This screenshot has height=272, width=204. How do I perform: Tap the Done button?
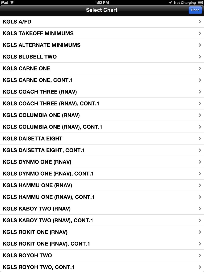pos(195,10)
